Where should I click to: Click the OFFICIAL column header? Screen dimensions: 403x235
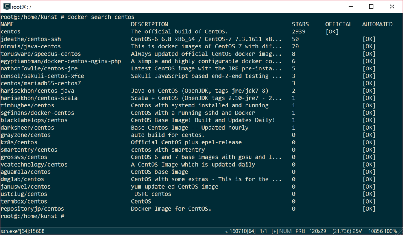tap(339, 24)
